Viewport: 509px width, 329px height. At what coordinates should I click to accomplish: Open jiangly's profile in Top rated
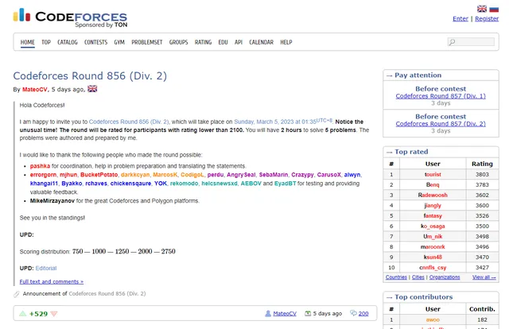[433, 206]
